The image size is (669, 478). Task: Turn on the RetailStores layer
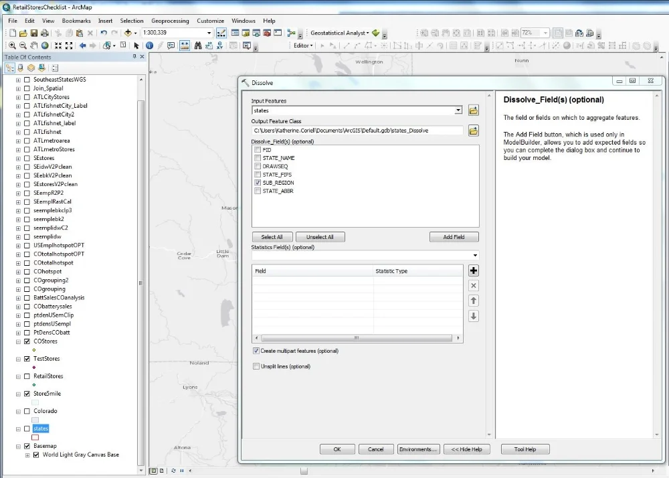[27, 376]
